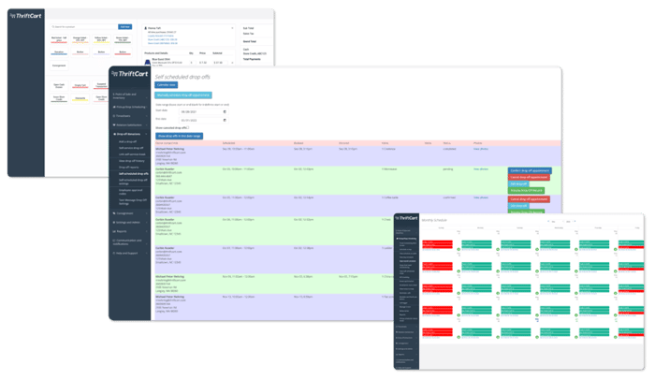
Task: Click the magnifier icon in the customer search box
Action: coord(51,27)
